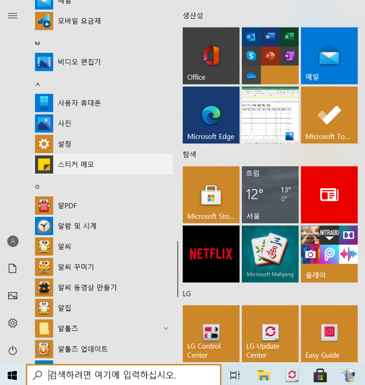This screenshot has width=365, height=385.
Task: Open the red News tile
Action: pyautogui.click(x=329, y=194)
